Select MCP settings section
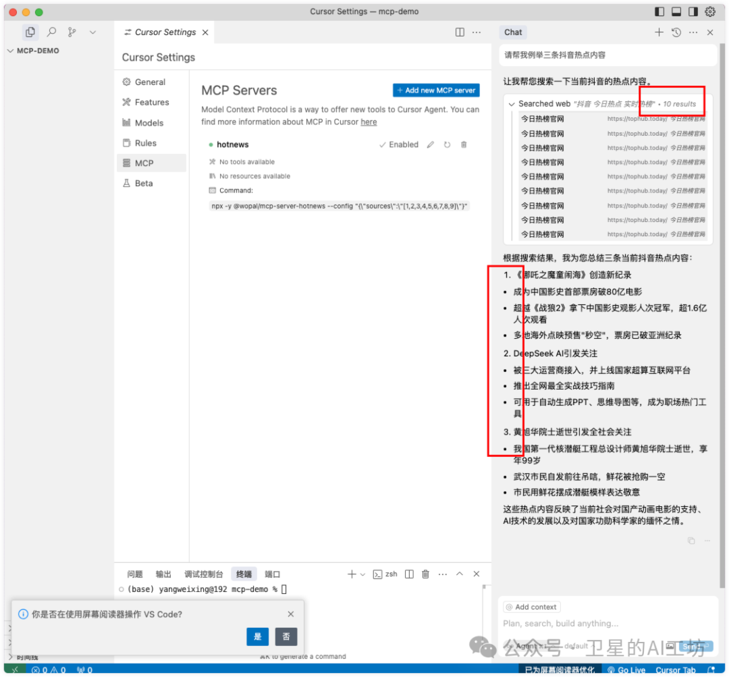The height and width of the screenshot is (677, 729). coord(151,163)
